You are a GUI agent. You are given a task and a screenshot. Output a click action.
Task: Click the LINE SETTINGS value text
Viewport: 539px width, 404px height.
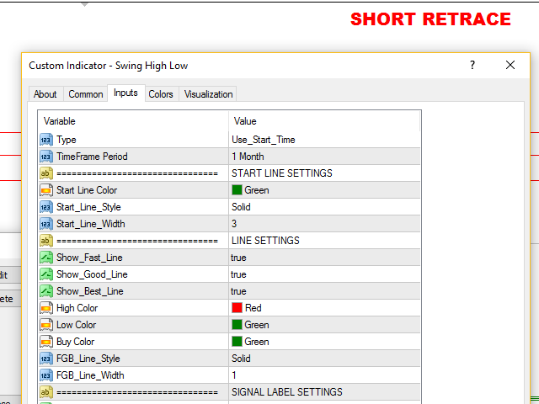pos(265,241)
